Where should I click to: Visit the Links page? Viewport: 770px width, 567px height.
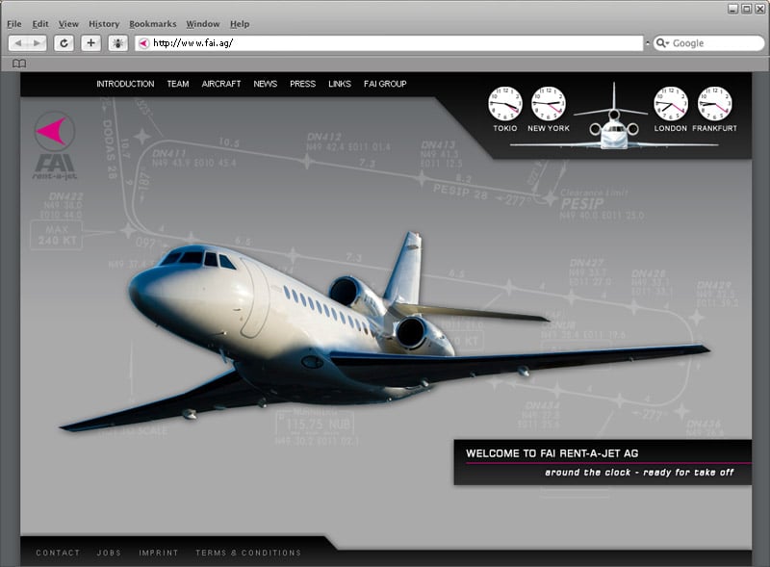click(x=340, y=84)
